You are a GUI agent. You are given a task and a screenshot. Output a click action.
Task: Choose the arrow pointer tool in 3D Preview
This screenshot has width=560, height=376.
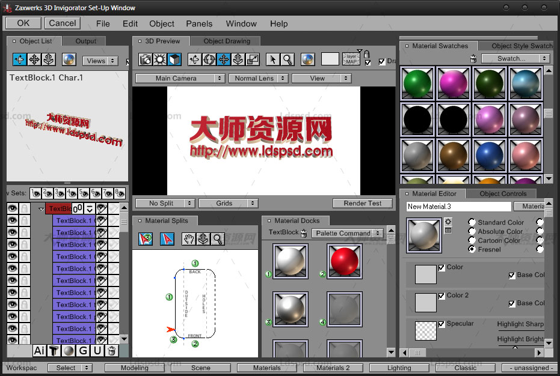coord(273,59)
